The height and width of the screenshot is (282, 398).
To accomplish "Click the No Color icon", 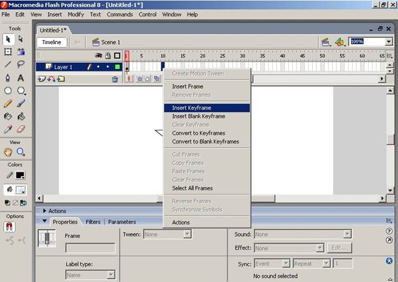I will point(16,202).
